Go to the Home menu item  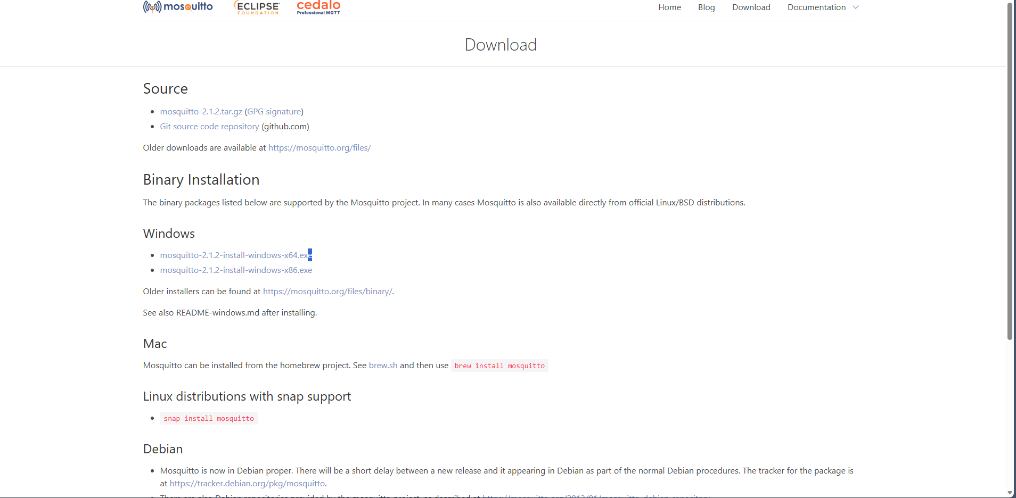coord(669,7)
